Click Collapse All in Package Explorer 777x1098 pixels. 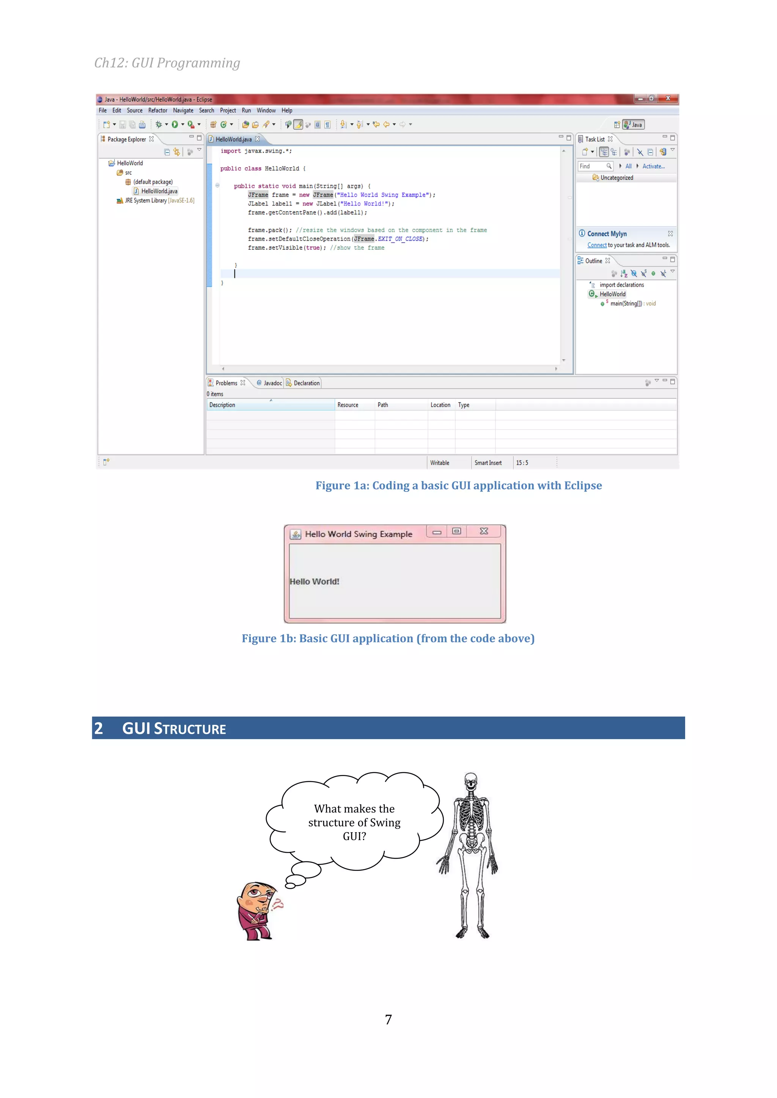(x=167, y=152)
